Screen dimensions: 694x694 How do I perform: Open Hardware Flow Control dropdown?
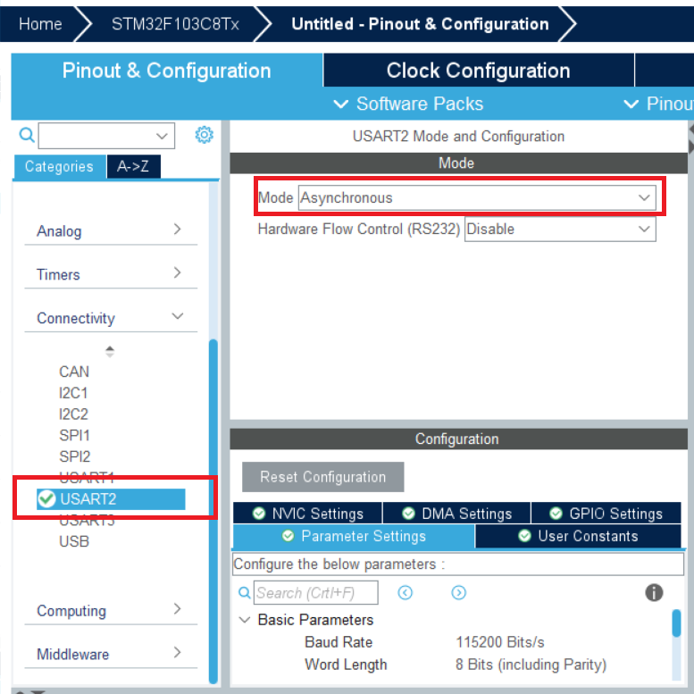[560, 229]
